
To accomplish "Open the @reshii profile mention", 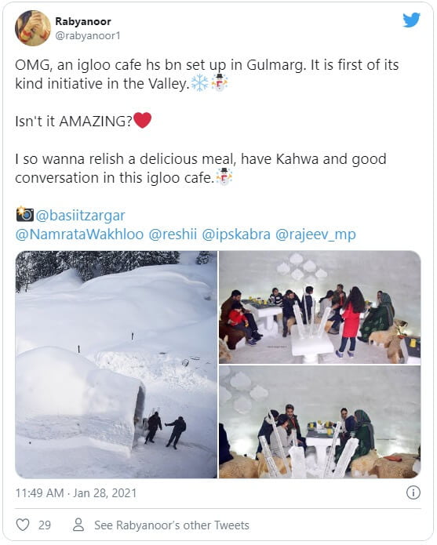I will (173, 234).
